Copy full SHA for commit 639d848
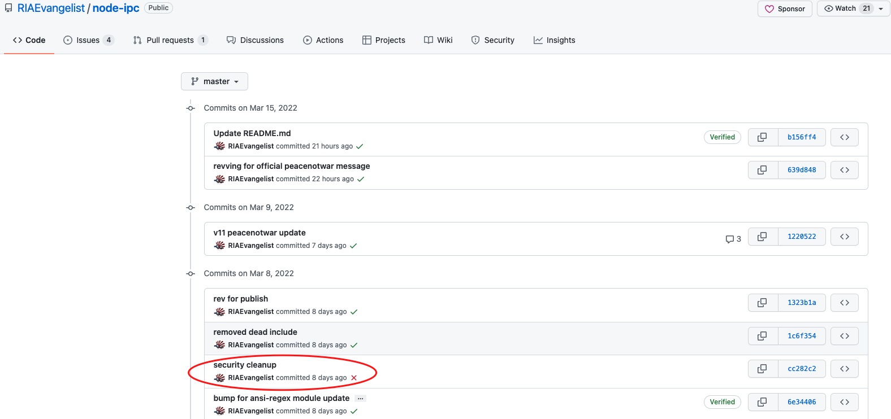Screen dimensions: 891x419 (x=763, y=170)
